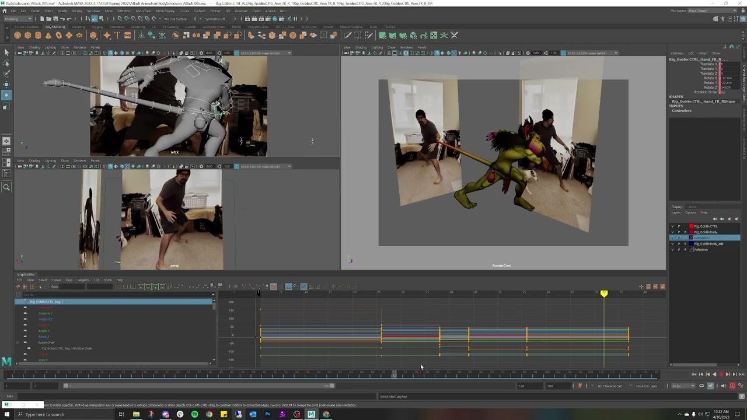Open animation preferences icon at bottom right
This screenshot has height=420, width=747.
[x=740, y=386]
